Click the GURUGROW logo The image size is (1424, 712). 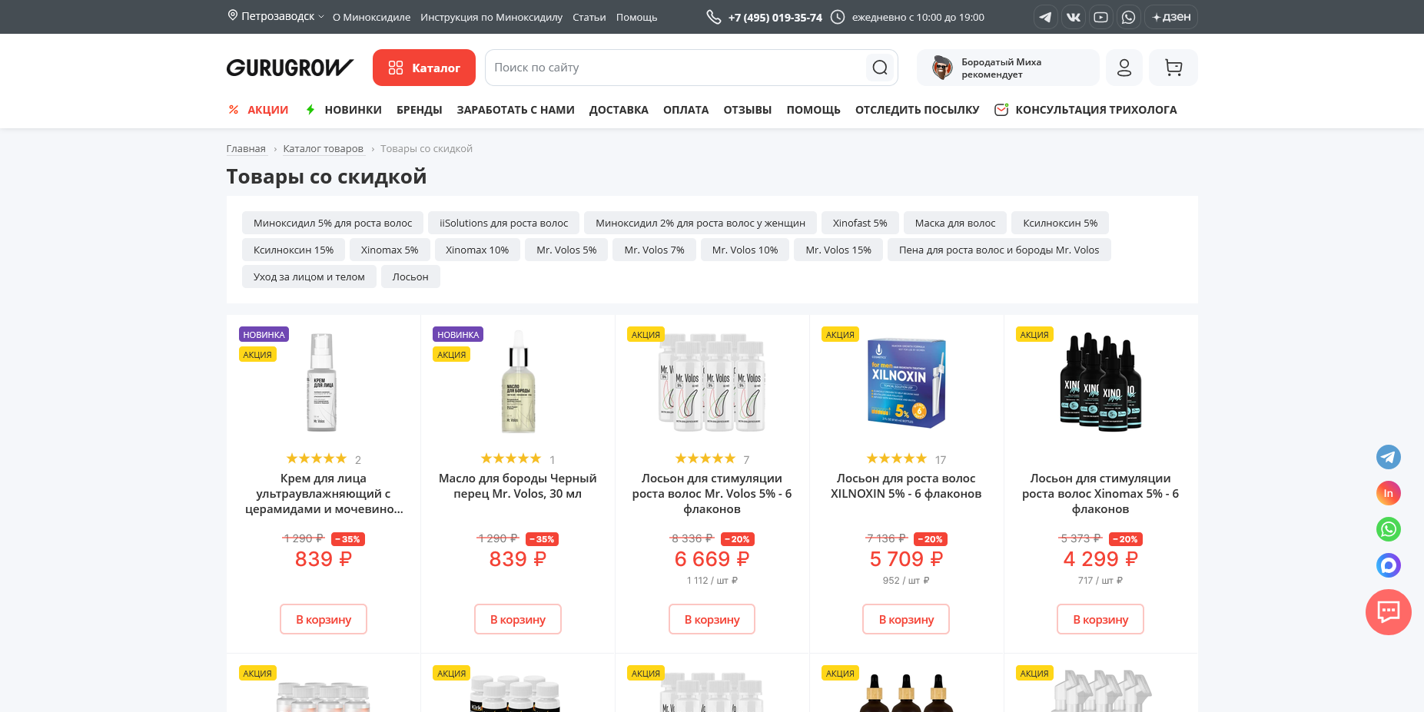(x=290, y=68)
